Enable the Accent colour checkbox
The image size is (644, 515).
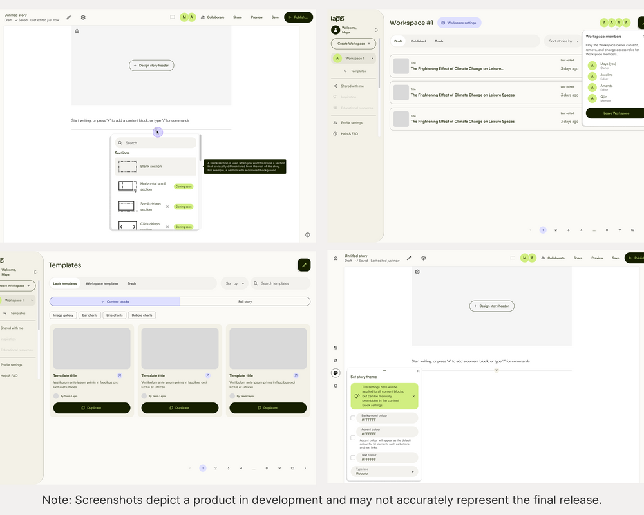(x=352, y=437)
